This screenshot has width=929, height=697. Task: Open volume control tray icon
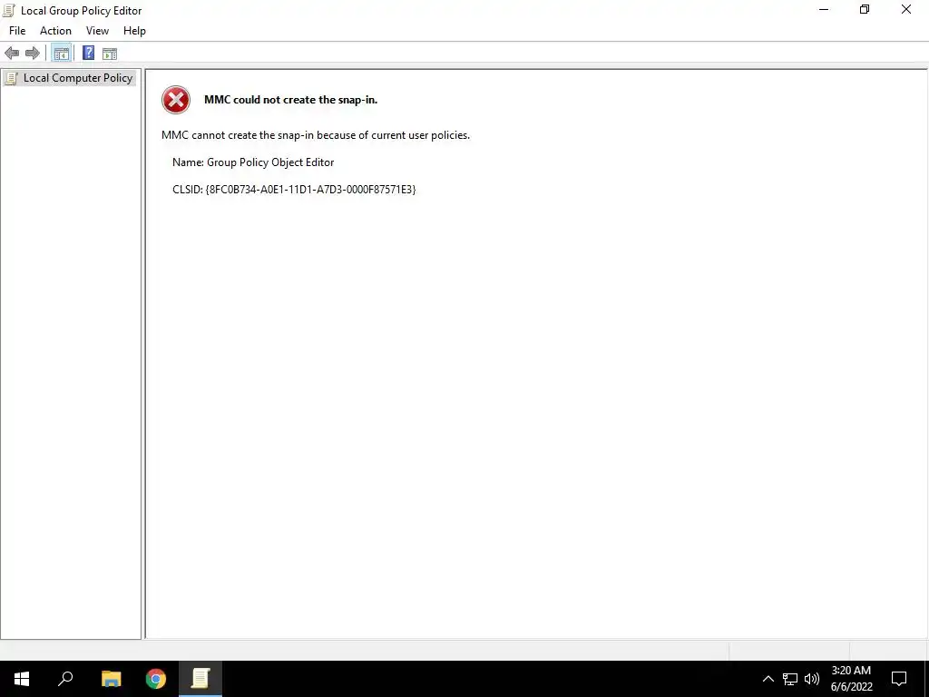812,679
